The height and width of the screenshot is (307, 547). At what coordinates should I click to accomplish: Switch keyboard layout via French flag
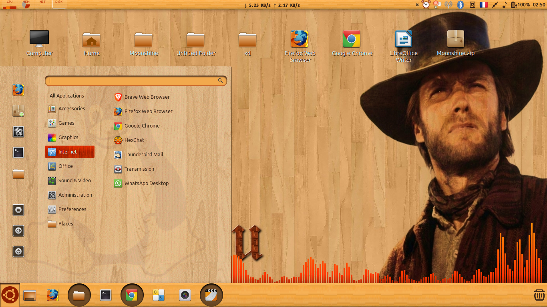484,5
